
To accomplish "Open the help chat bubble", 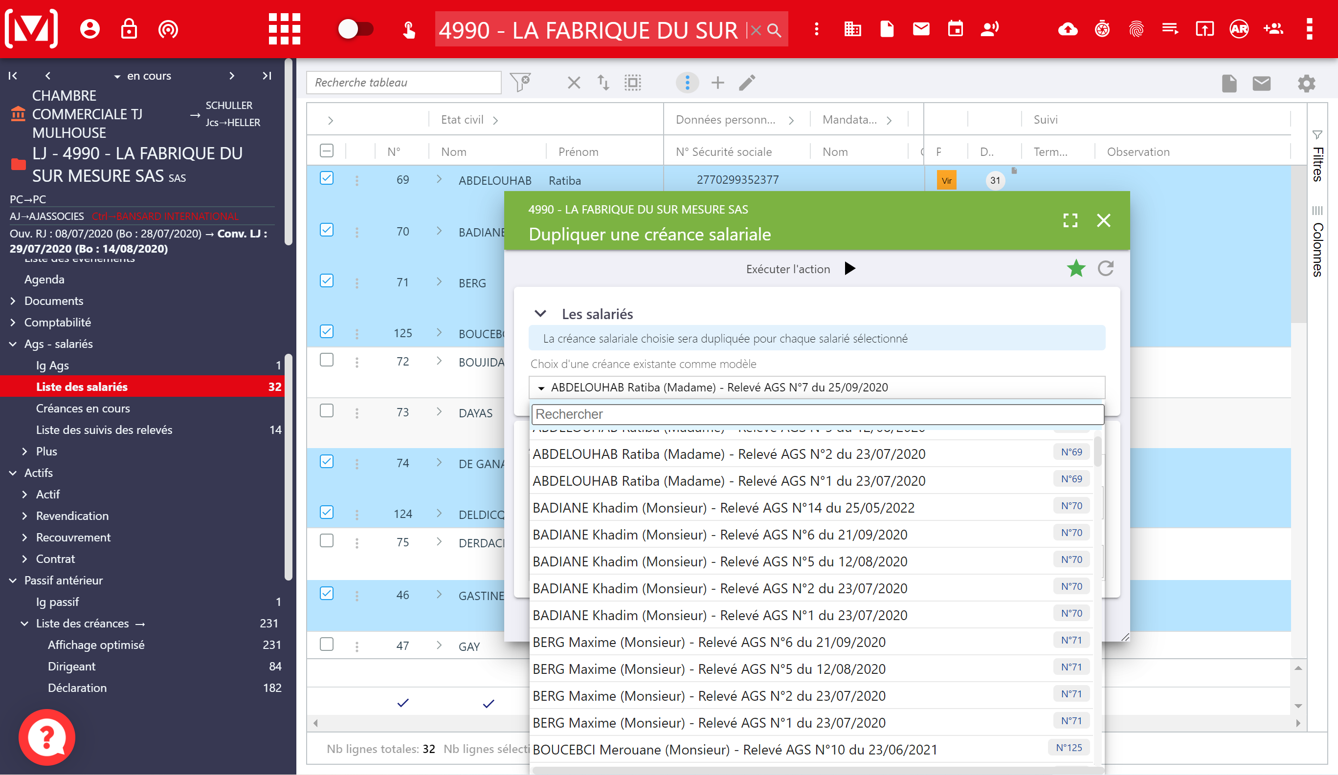I will pyautogui.click(x=47, y=737).
